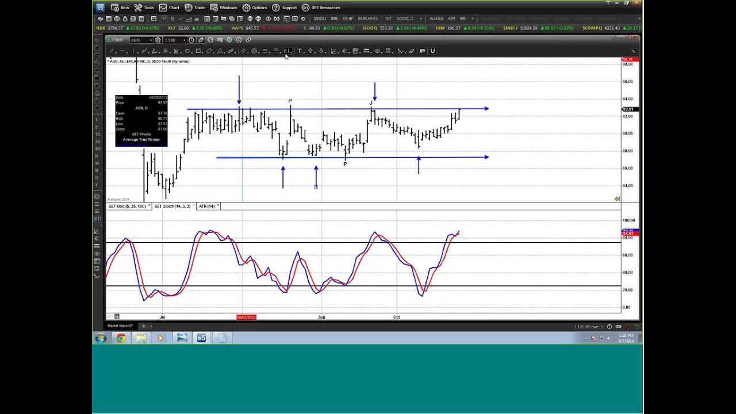Switch to GET Osc (5, 35, 100) tab
The width and height of the screenshot is (736, 414).
tap(126, 206)
